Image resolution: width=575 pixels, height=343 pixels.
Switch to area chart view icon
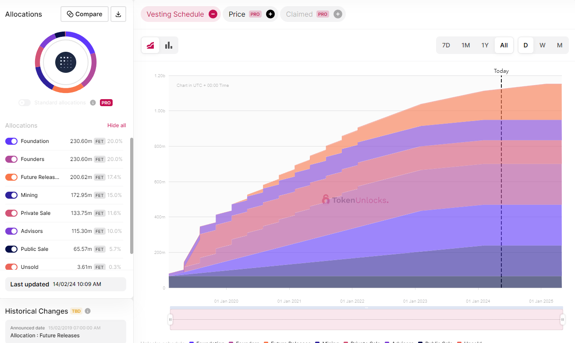click(x=150, y=45)
